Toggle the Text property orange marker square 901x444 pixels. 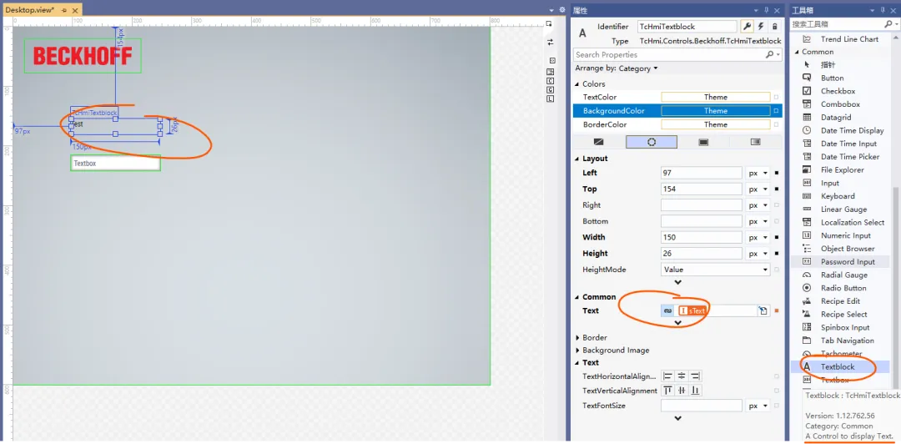777,311
